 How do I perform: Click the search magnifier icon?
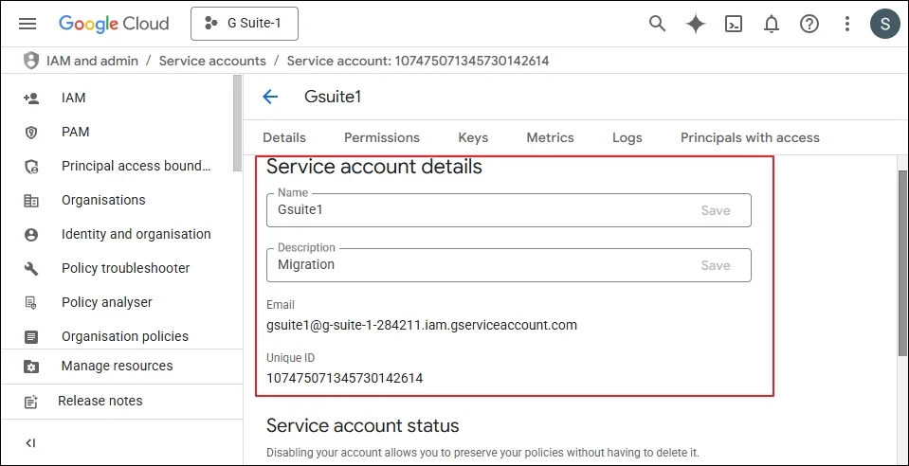(657, 24)
